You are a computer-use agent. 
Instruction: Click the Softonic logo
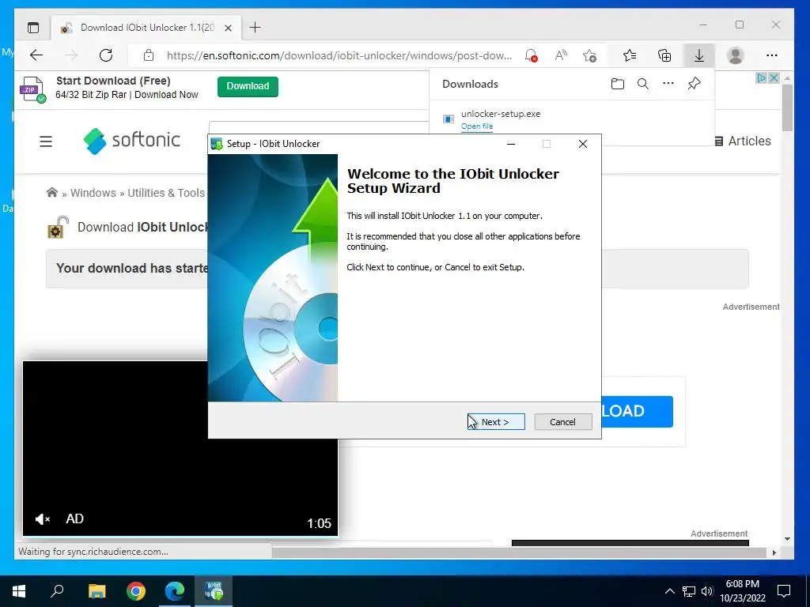click(132, 141)
